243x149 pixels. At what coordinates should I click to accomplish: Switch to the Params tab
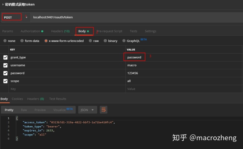[7, 31]
